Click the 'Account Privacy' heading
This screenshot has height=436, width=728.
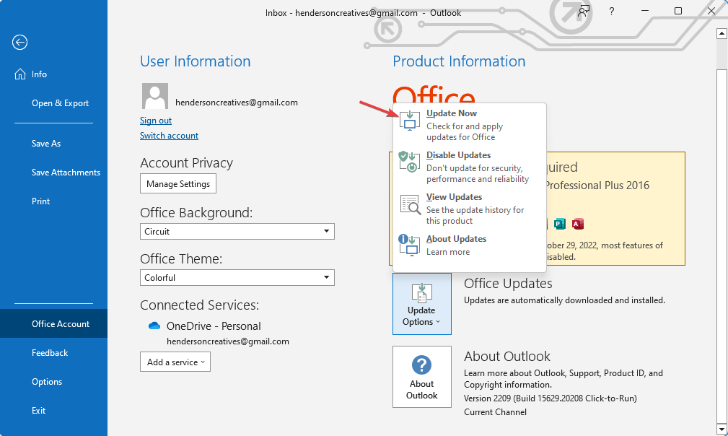tap(186, 163)
